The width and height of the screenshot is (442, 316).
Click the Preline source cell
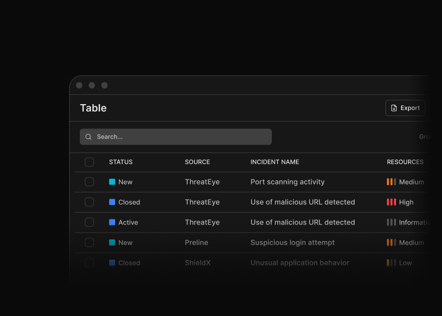[x=197, y=243]
